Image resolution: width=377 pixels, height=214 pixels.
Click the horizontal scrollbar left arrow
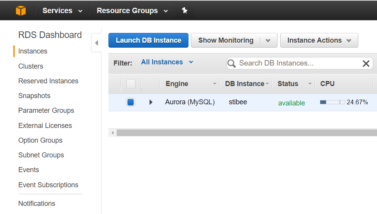(113, 133)
